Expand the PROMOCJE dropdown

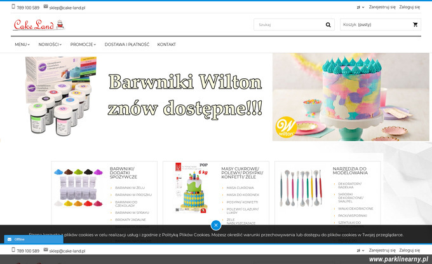(x=83, y=45)
